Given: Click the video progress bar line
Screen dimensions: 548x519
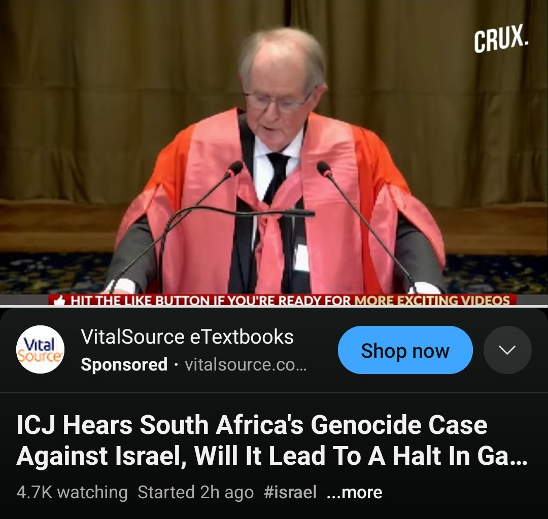Looking at the screenshot, I should [x=274, y=307].
